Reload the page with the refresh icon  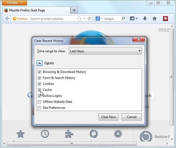pos(89,18)
